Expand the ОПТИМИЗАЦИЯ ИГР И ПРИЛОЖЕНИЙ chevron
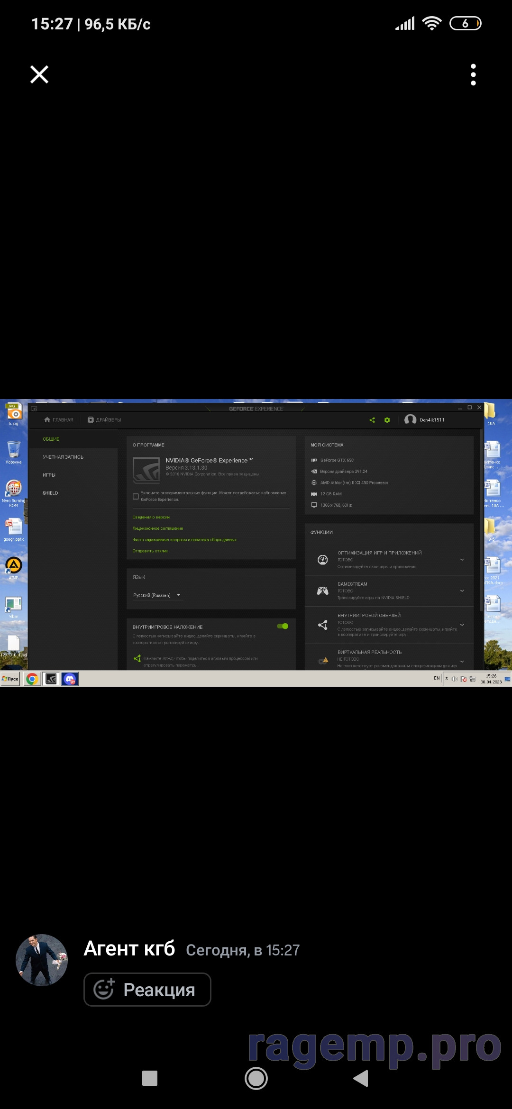Screen dimensions: 512x1109 coord(462,560)
